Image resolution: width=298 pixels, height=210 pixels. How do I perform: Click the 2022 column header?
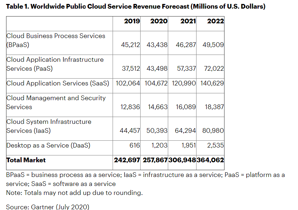(x=216, y=21)
